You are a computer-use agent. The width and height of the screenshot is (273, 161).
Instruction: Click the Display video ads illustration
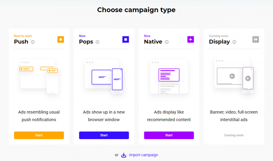(234, 75)
